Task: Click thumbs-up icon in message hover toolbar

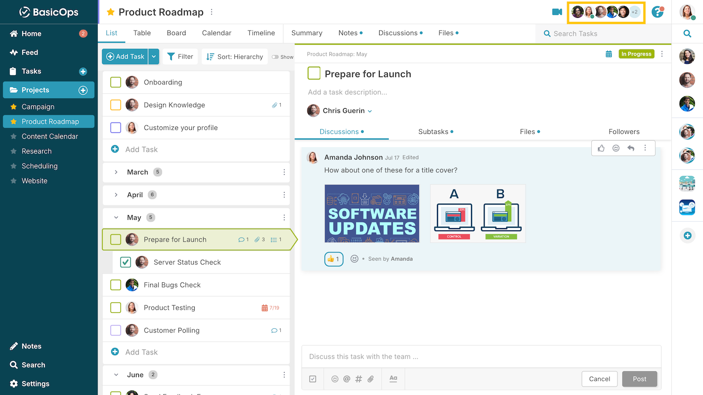Action: tap(601, 148)
